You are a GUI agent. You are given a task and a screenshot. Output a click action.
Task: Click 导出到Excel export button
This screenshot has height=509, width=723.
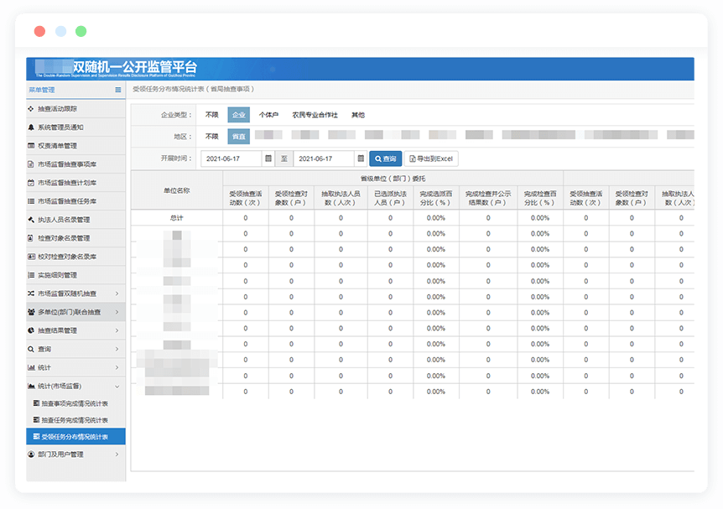[x=431, y=158]
